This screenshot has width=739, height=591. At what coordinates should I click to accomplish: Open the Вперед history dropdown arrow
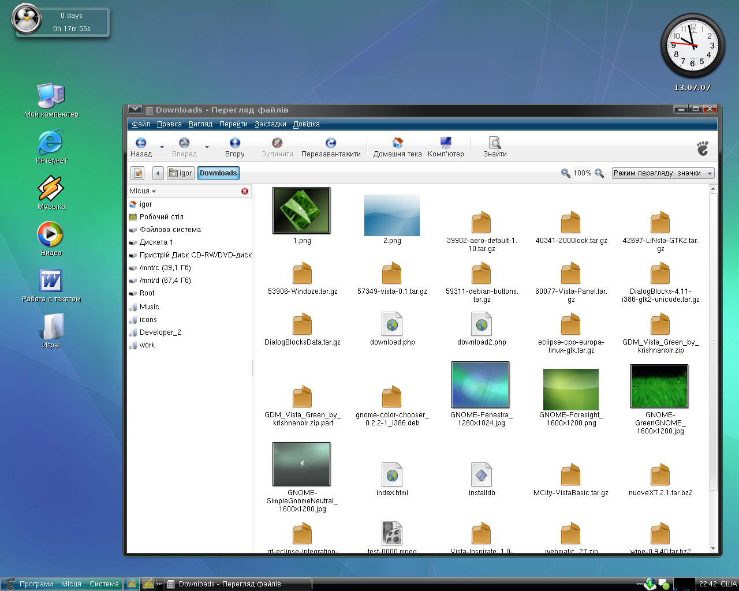[207, 148]
